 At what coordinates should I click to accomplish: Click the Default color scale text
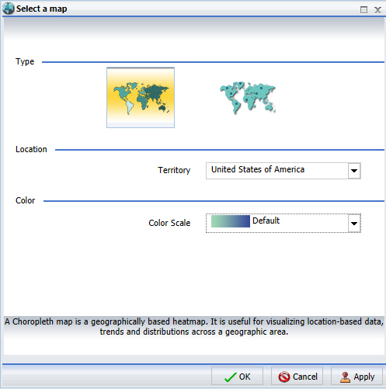point(266,221)
